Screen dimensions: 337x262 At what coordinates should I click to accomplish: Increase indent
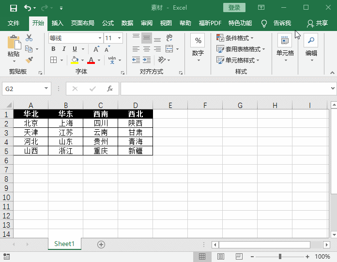(147, 60)
